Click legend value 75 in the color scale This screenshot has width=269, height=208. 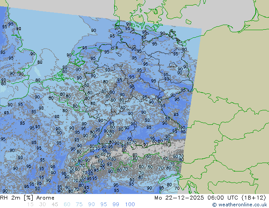(79, 205)
